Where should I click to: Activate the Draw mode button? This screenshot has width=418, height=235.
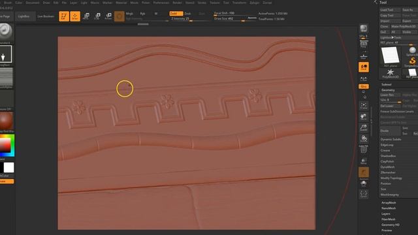coord(75,16)
